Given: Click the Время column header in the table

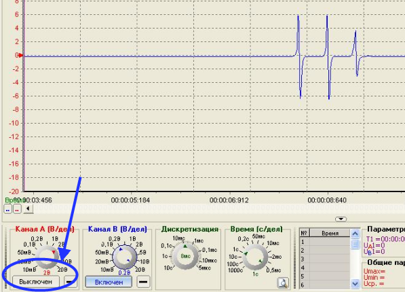Looking at the screenshot, I should pyautogui.click(x=330, y=233).
